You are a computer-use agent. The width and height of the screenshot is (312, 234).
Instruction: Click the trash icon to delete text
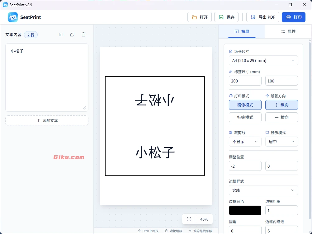tap(83, 35)
